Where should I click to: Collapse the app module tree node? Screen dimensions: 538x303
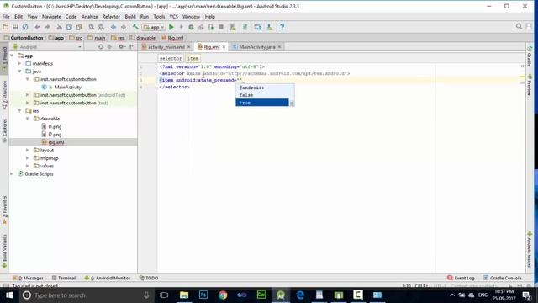(13, 56)
